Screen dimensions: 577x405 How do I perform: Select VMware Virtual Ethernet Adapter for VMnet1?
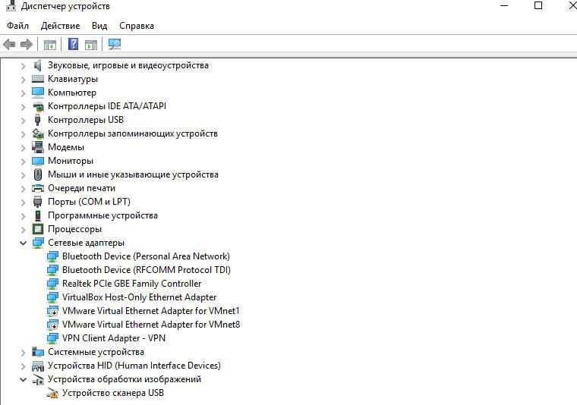point(151,311)
